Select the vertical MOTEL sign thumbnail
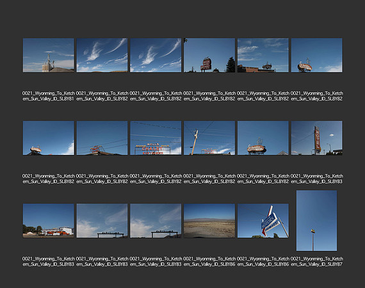This screenshot has height=288, width=365. point(316,138)
